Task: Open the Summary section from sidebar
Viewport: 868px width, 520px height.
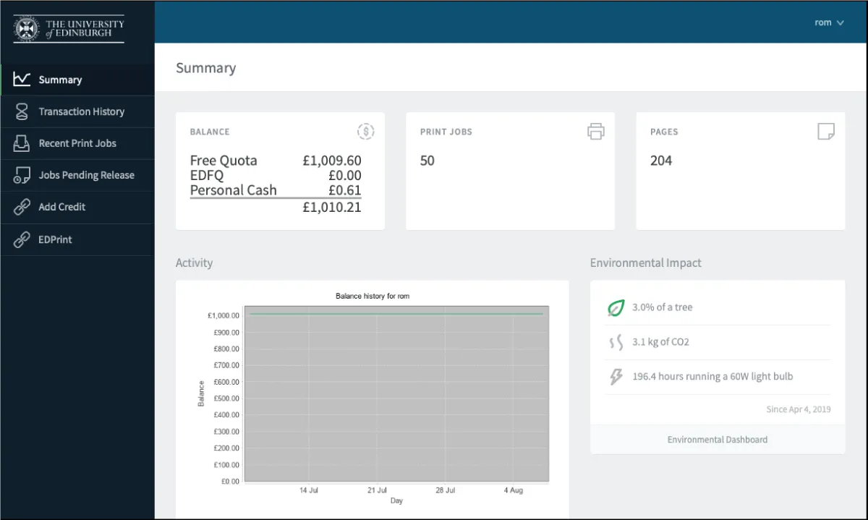Action: point(61,80)
